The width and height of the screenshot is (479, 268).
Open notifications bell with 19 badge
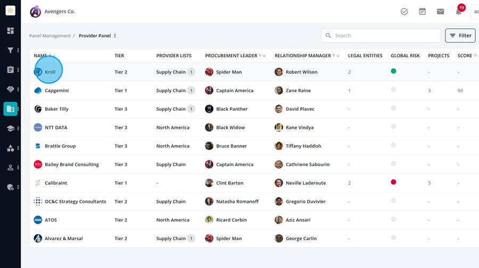pyautogui.click(x=459, y=11)
